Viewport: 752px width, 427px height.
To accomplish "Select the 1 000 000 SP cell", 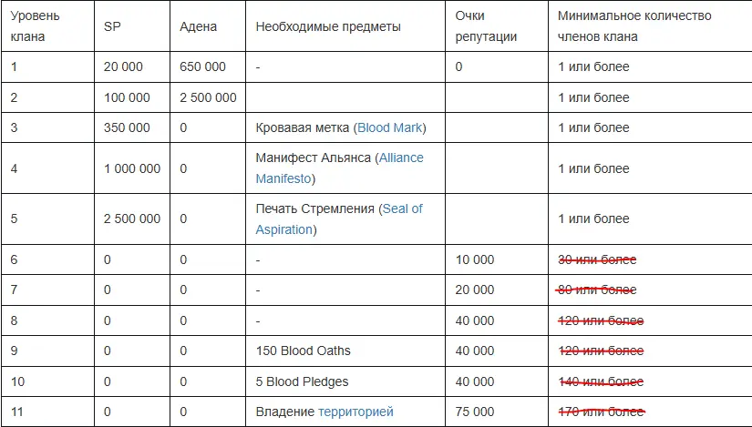I will [x=133, y=168].
